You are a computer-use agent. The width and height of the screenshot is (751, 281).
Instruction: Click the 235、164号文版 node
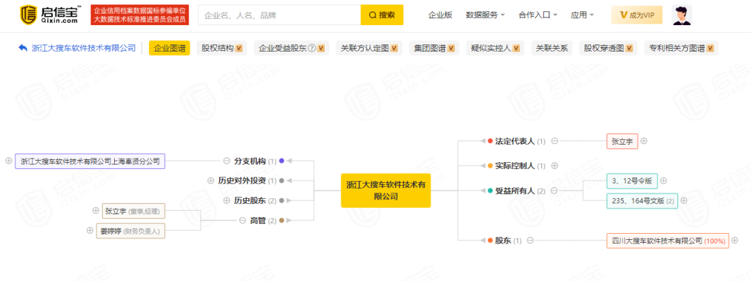pos(642,200)
